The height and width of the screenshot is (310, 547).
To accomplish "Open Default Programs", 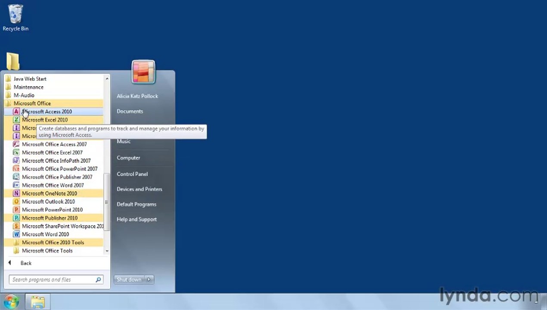I will [x=137, y=204].
